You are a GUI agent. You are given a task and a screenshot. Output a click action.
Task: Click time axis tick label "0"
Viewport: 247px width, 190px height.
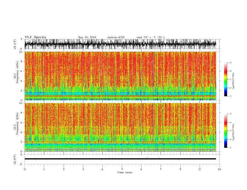pyautogui.click(x=25, y=169)
